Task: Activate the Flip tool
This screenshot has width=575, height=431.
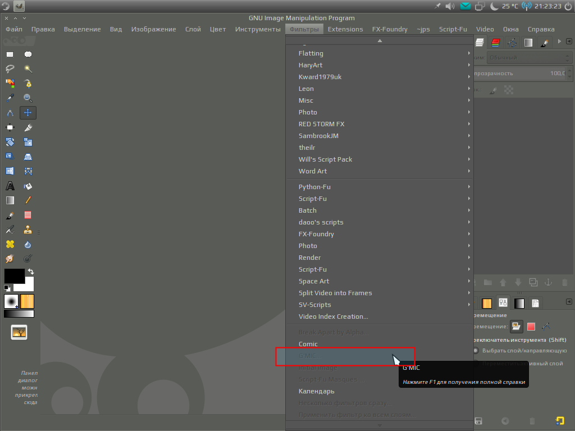Action: point(10,171)
